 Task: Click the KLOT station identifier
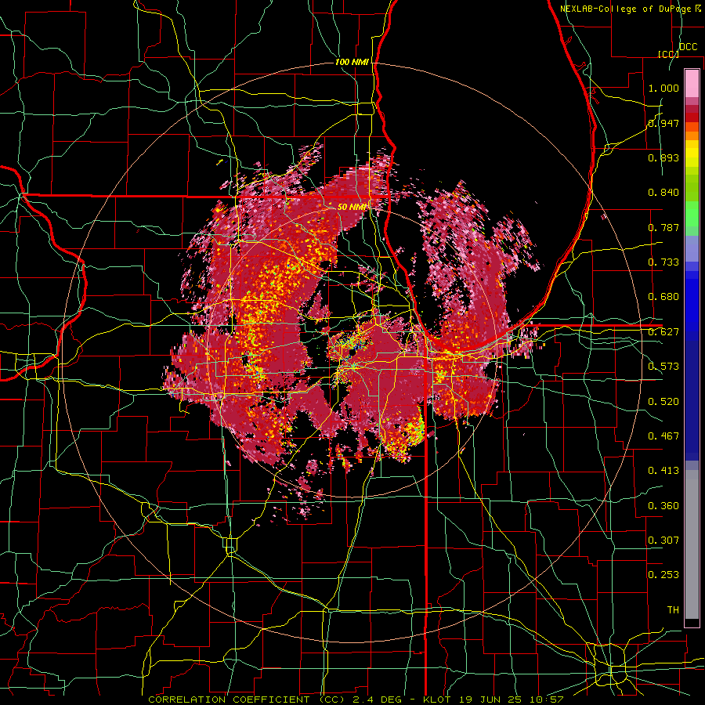pyautogui.click(x=436, y=700)
